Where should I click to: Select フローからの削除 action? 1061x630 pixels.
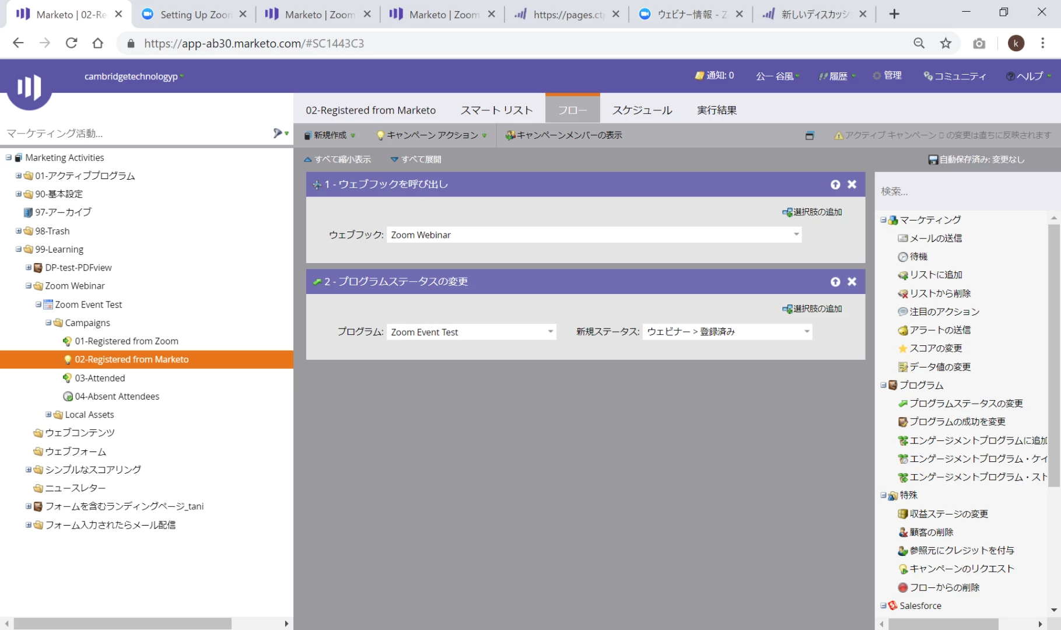tap(939, 587)
